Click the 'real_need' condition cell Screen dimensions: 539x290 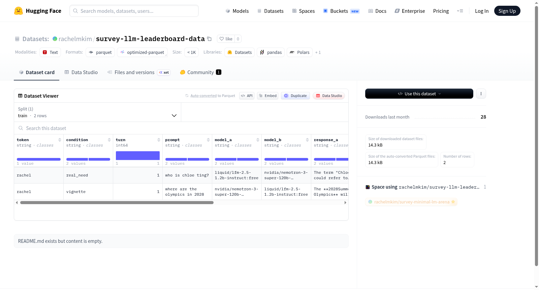[88, 175]
